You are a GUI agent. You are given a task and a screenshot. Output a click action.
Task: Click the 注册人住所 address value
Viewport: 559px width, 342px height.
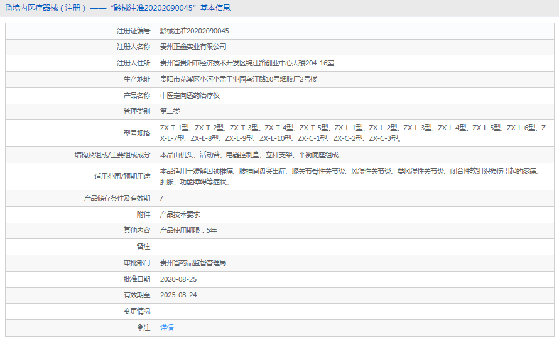(x=247, y=63)
